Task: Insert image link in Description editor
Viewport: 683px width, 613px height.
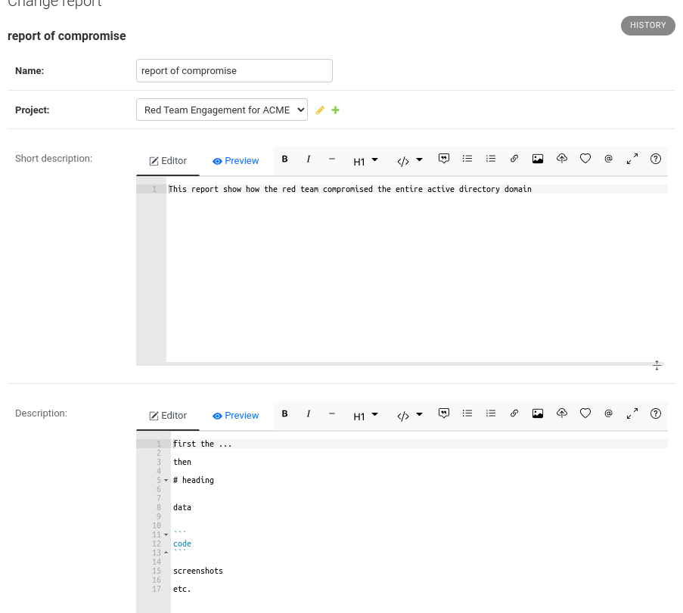Action: pos(538,413)
